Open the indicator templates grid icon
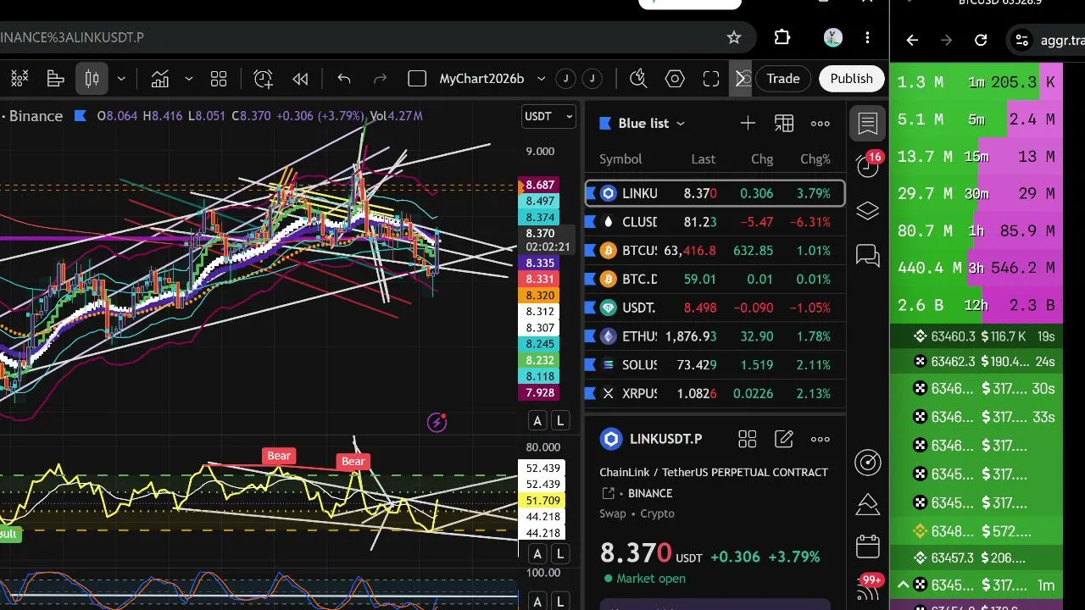This screenshot has height=610, width=1085. (x=219, y=79)
